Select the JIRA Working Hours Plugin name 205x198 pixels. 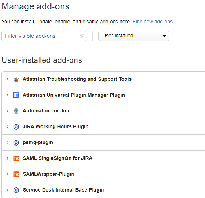[x=55, y=126]
